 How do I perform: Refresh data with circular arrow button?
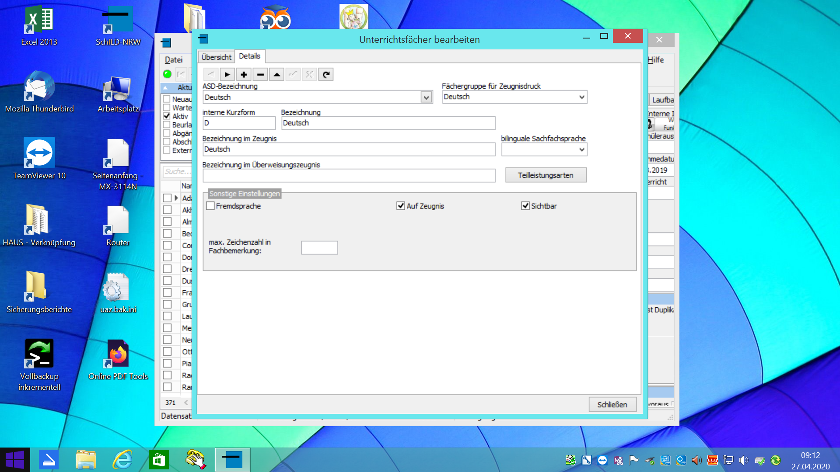click(x=326, y=74)
